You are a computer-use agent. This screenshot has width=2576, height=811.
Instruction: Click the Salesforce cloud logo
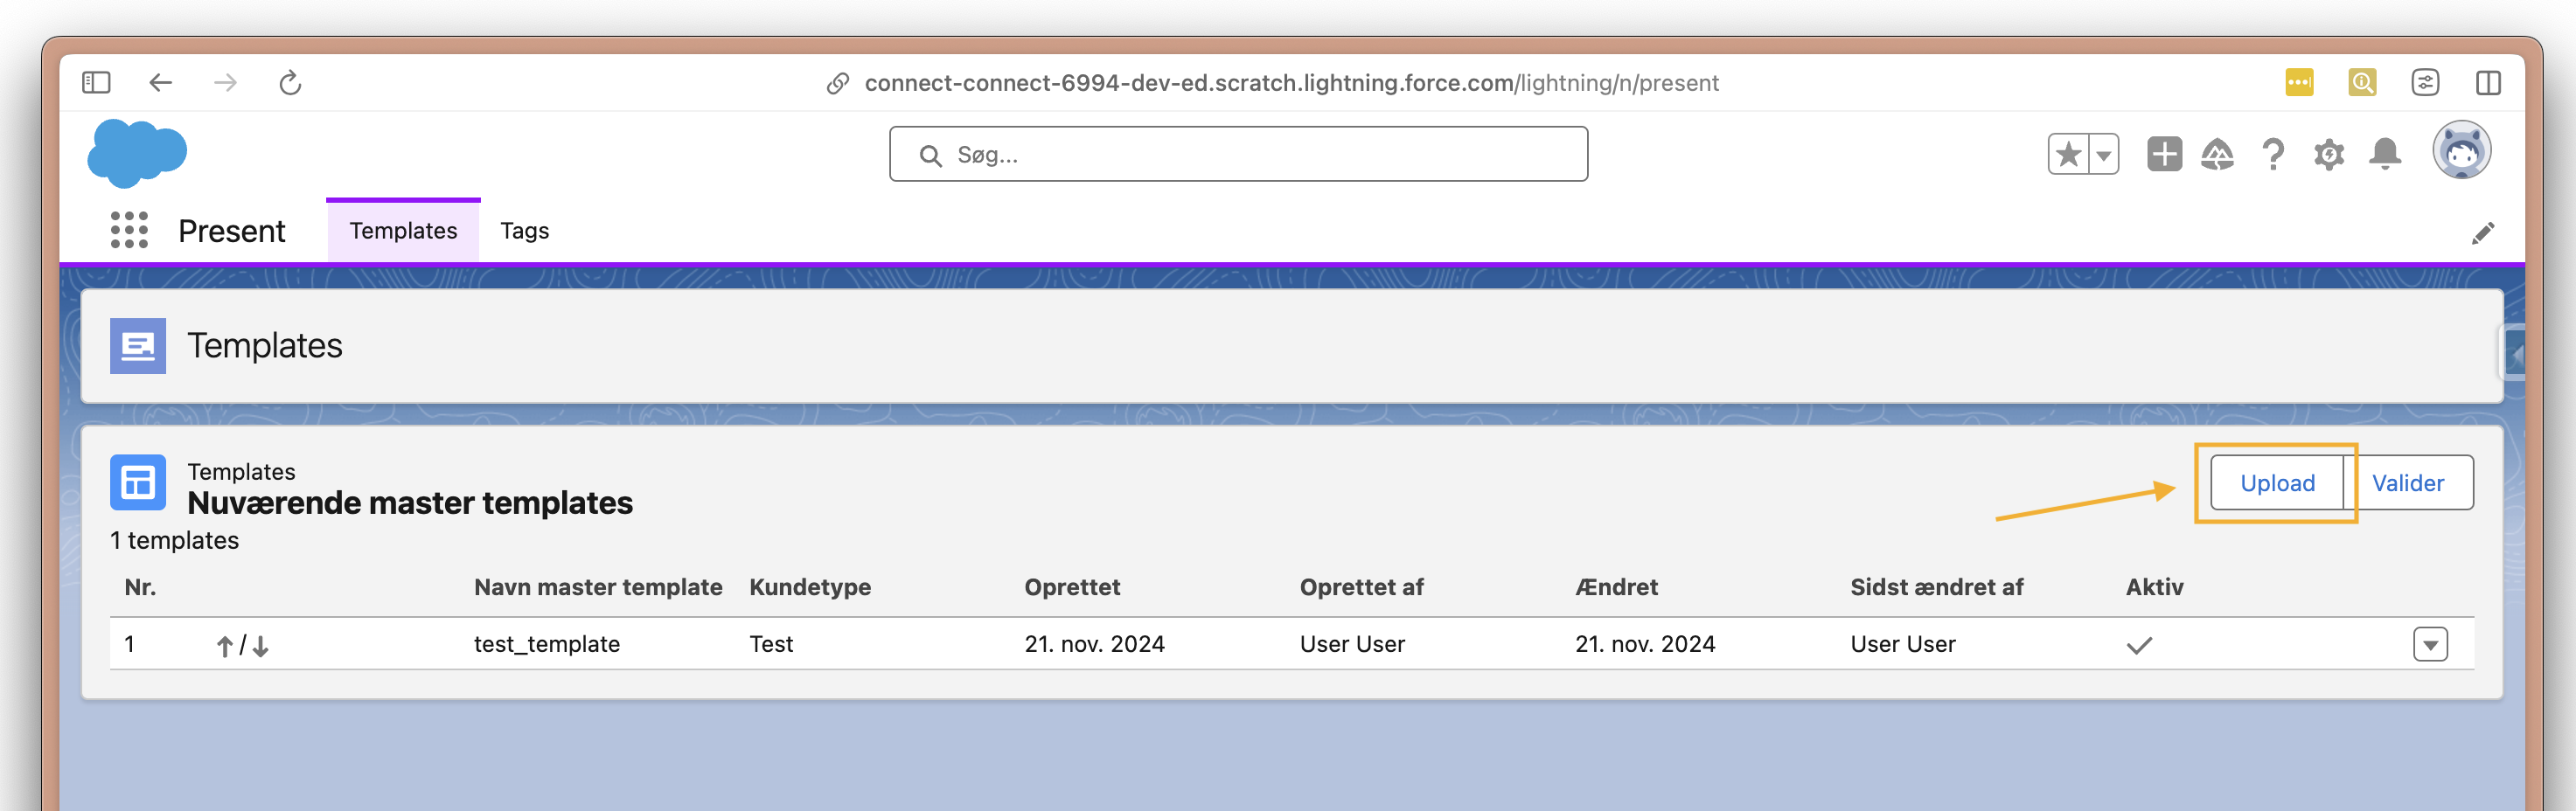[137, 153]
